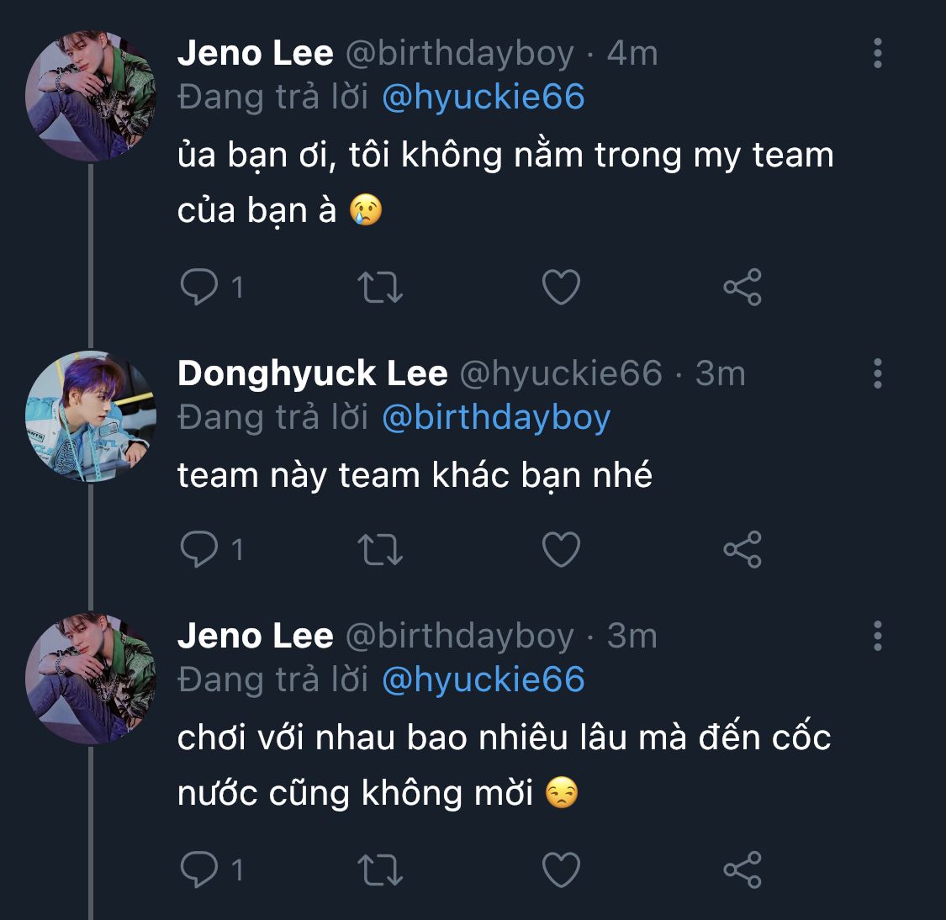Open more options on Jeno's last tweet
Image resolution: width=946 pixels, height=920 pixels.
point(877,636)
